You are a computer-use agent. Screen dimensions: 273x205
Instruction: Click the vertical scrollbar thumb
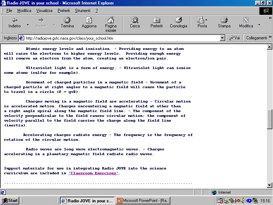point(269,120)
